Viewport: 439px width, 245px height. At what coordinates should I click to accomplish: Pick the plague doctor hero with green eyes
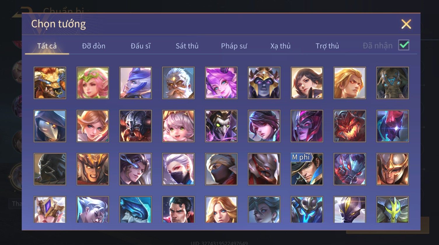(x=221, y=126)
